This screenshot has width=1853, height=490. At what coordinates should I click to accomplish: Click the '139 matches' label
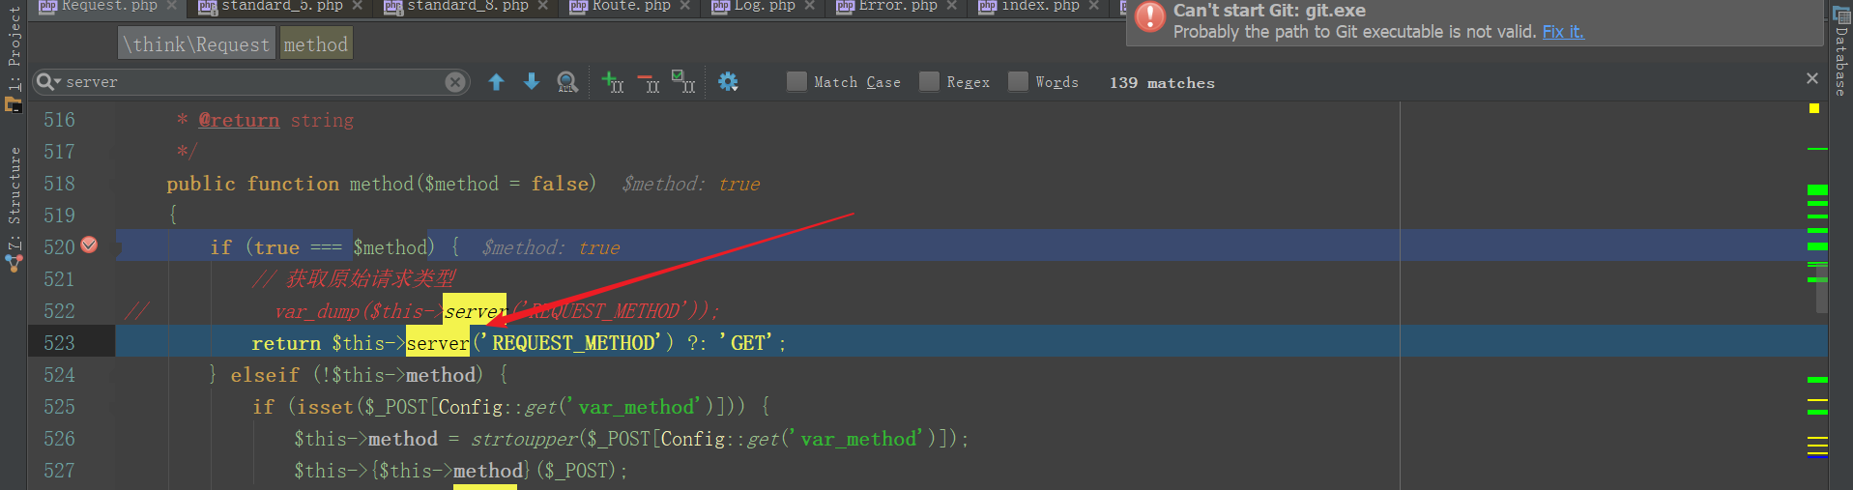1162,83
